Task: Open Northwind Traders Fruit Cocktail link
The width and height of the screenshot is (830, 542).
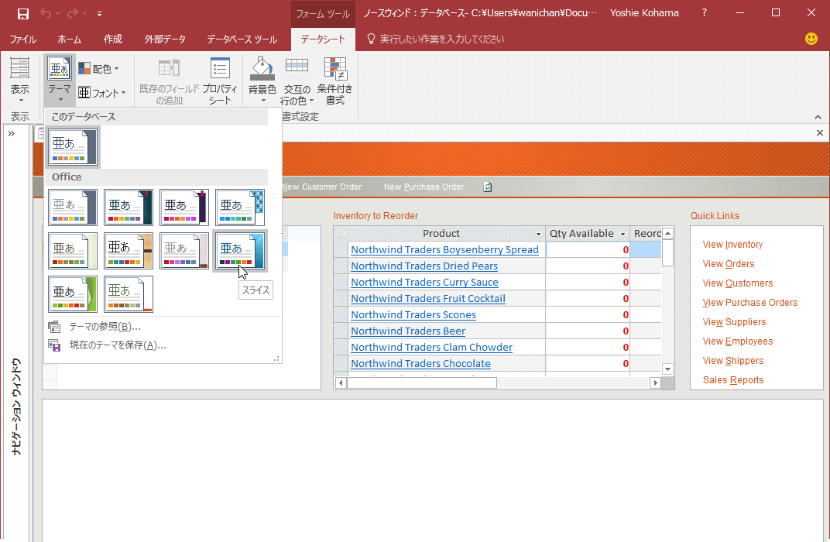Action: click(x=427, y=299)
